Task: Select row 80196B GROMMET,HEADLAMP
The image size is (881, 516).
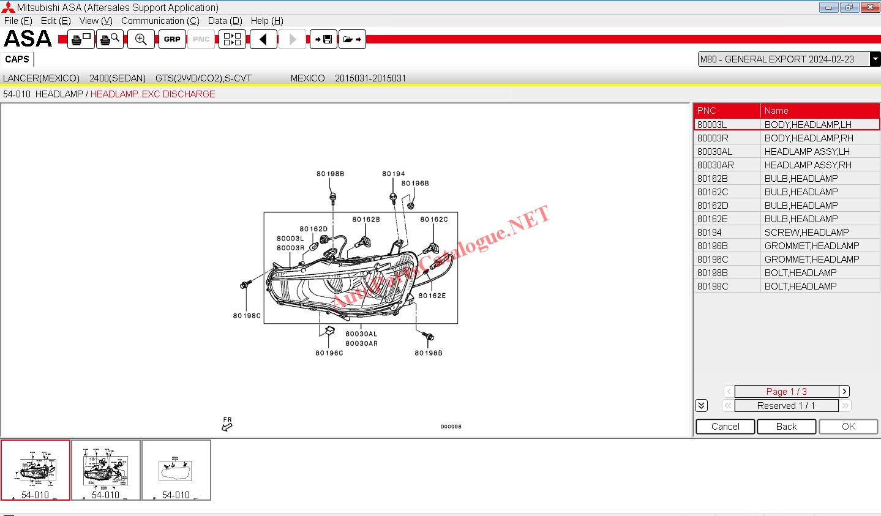Action: click(787, 245)
